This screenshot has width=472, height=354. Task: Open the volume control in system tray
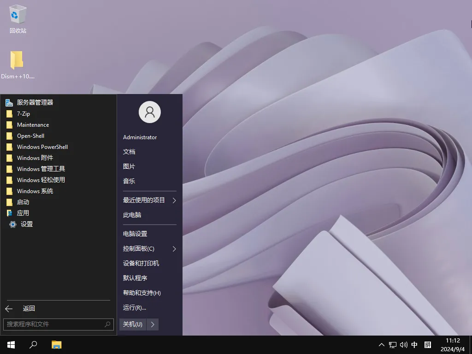tap(403, 344)
